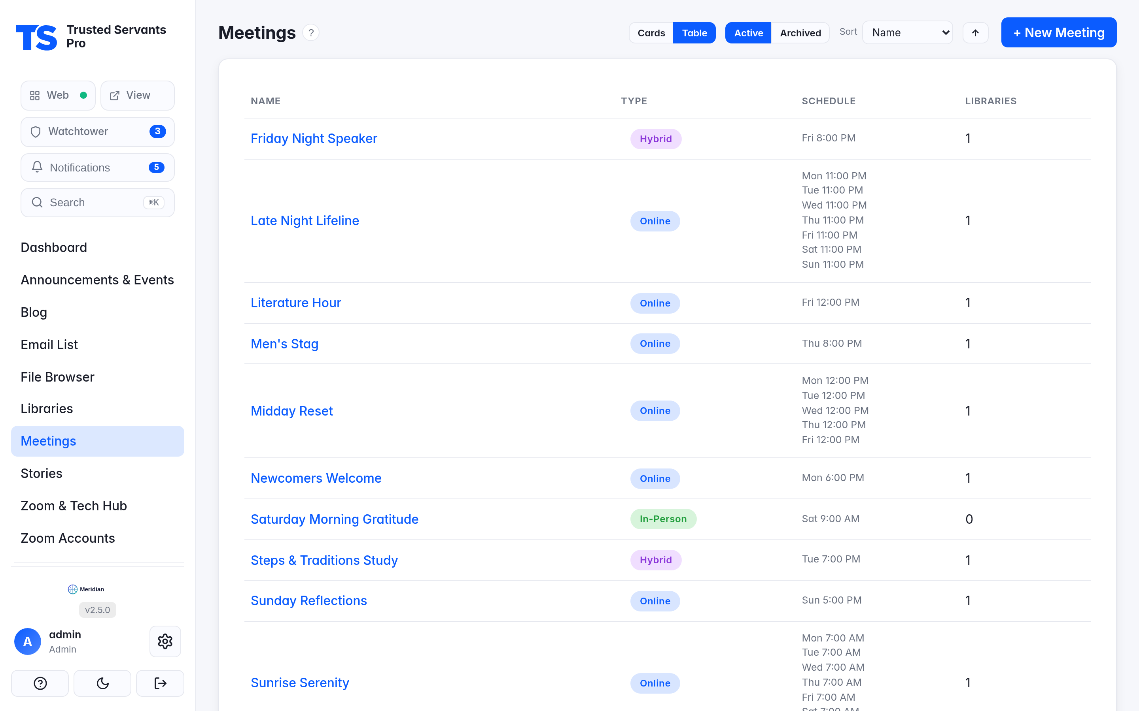Click the Web status button
Screen dimensions: 1139x711
click(x=58, y=96)
